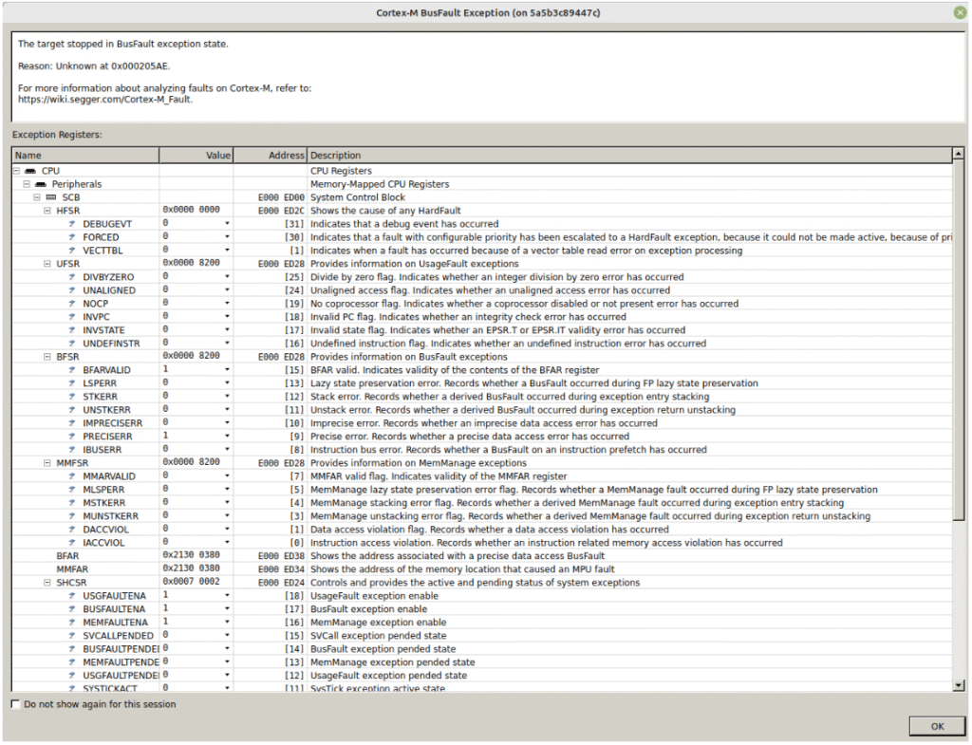Open the USGFAULTENA value dropdown
The height and width of the screenshot is (745, 972).
coord(227,596)
